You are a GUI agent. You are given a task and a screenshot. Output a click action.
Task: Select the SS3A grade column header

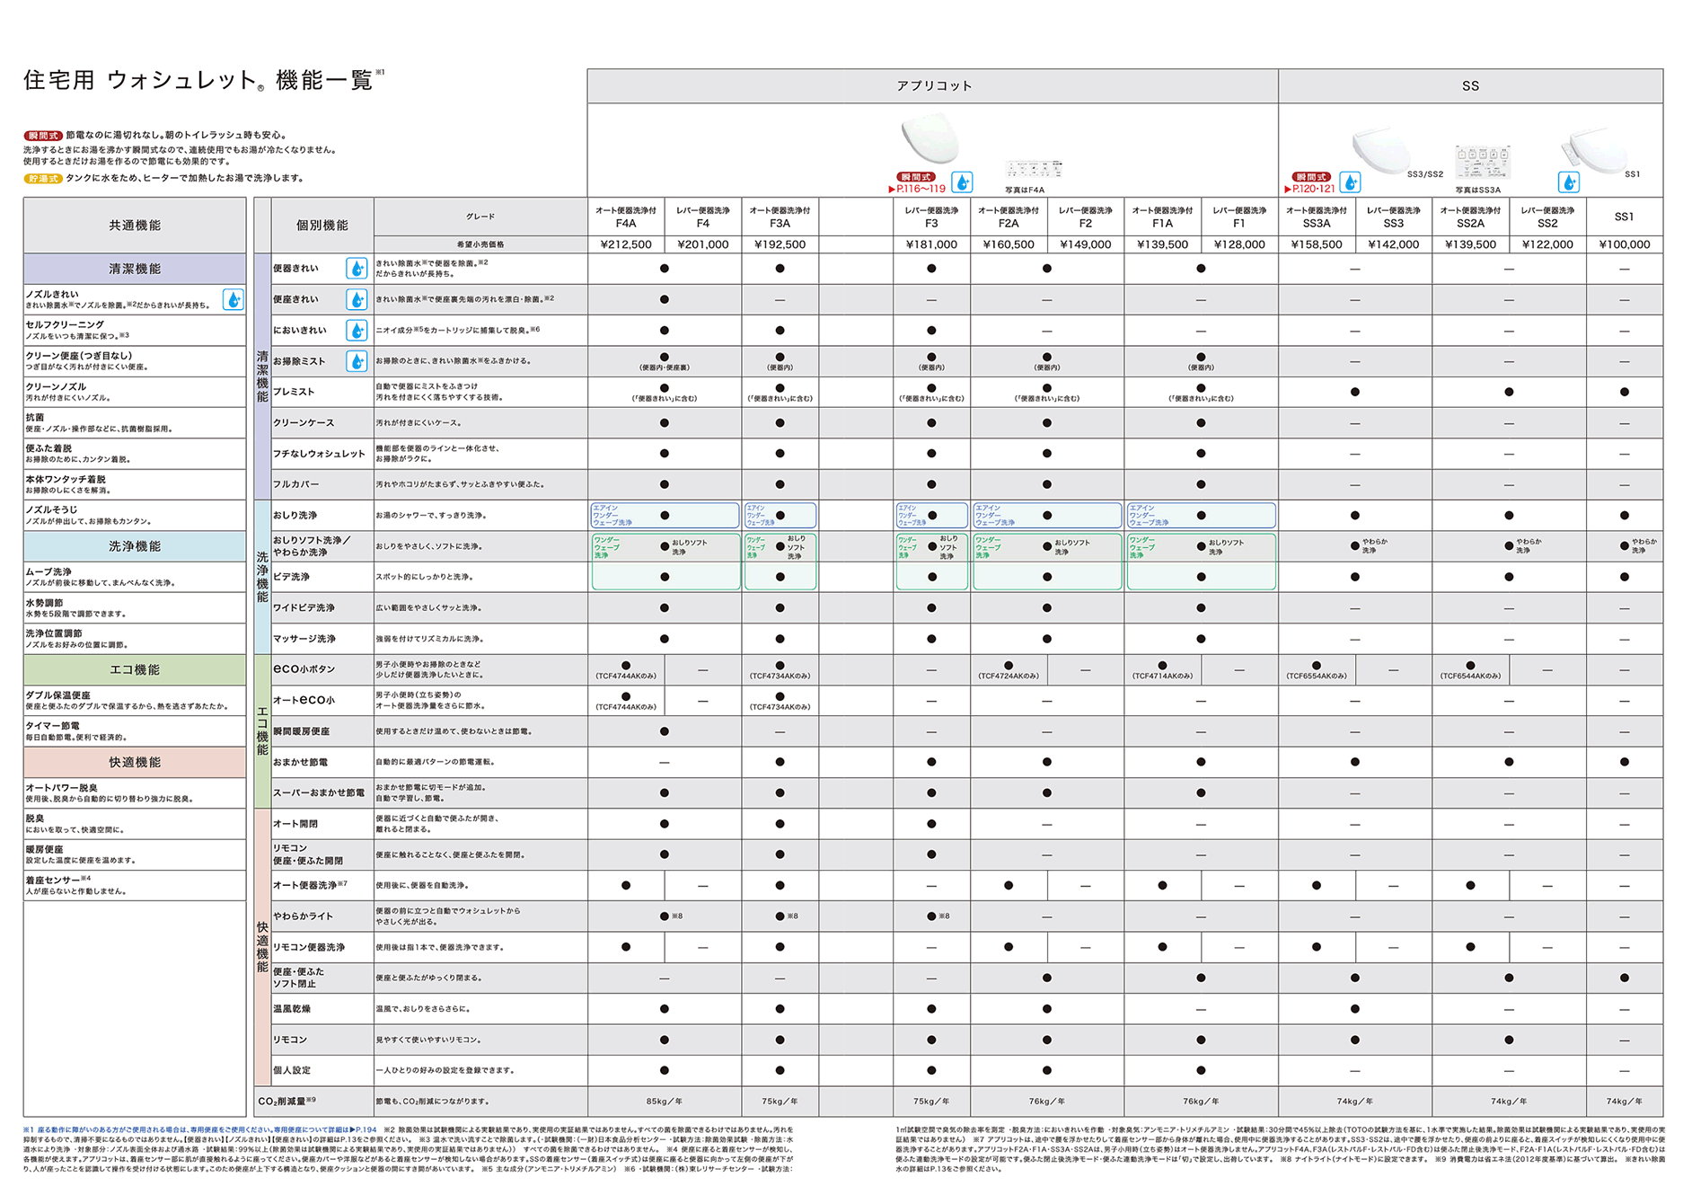tap(1317, 217)
